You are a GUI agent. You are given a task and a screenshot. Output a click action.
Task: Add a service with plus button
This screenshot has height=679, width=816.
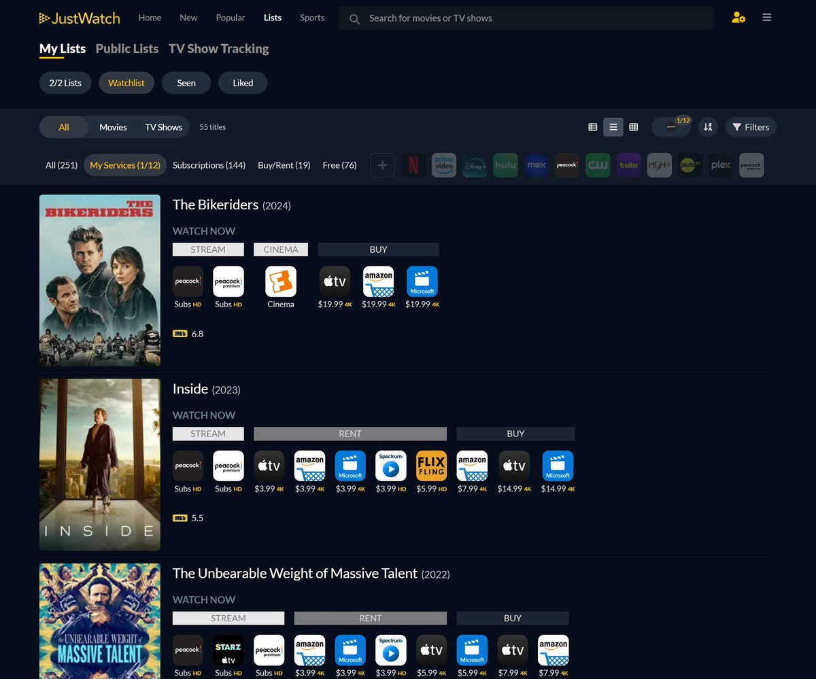coord(382,165)
